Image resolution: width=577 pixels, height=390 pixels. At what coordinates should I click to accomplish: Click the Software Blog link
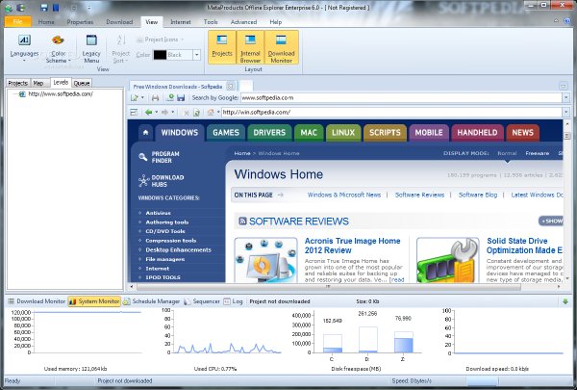coord(478,195)
